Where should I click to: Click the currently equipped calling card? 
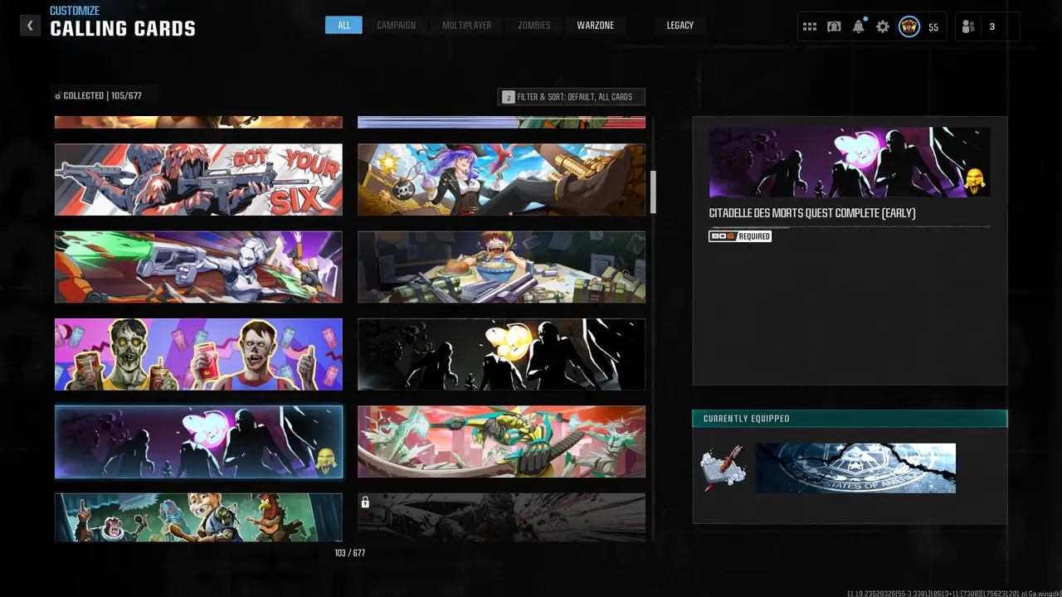[x=855, y=468]
